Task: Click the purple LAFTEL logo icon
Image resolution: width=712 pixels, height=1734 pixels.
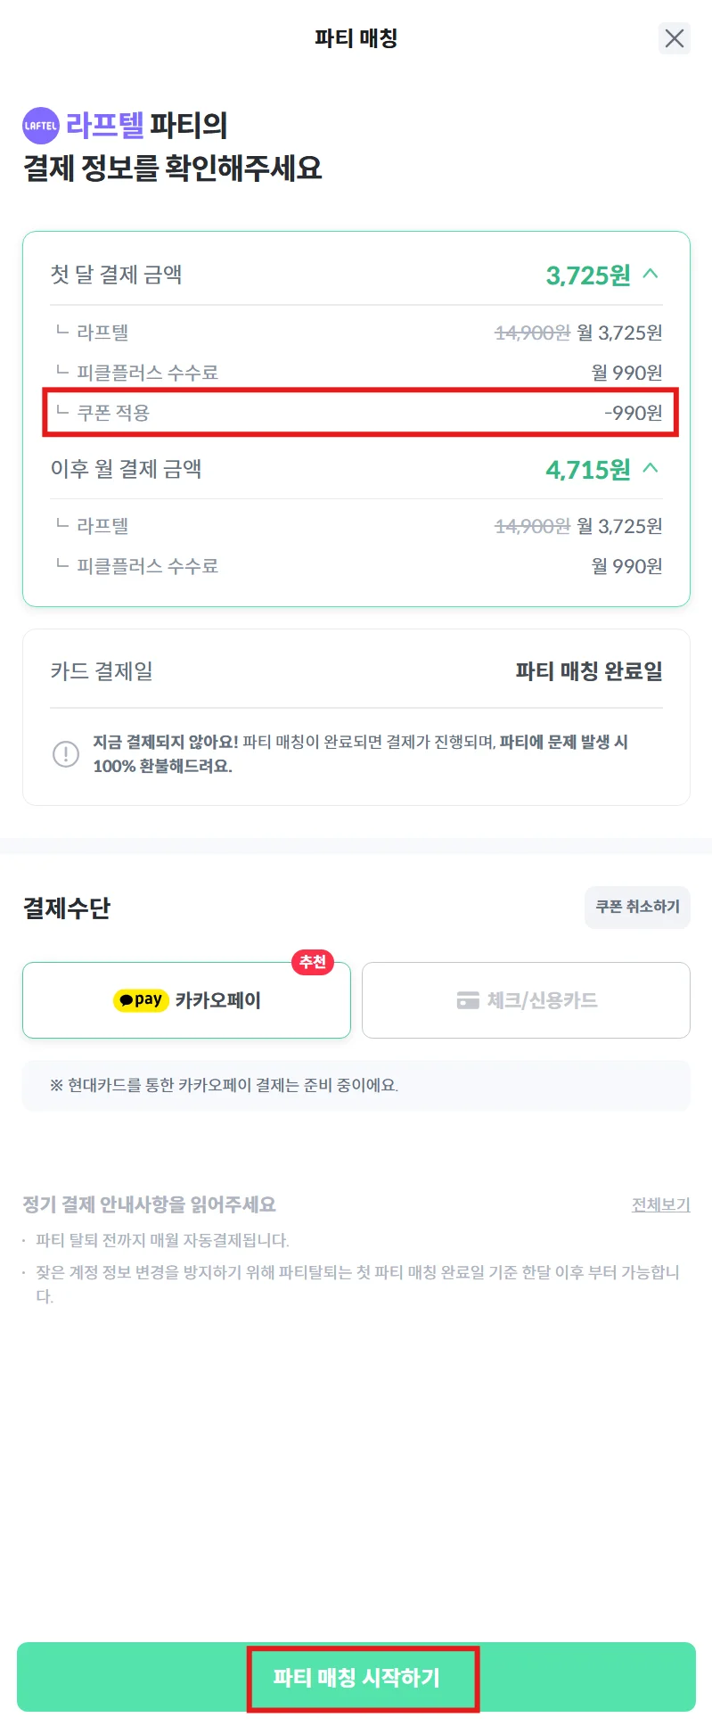Action: (x=40, y=126)
